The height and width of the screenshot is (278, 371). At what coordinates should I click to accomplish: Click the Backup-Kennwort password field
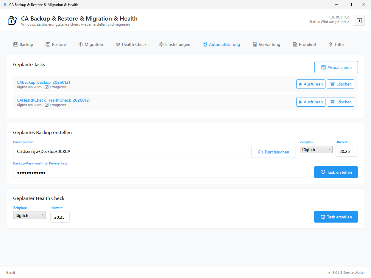point(162,173)
